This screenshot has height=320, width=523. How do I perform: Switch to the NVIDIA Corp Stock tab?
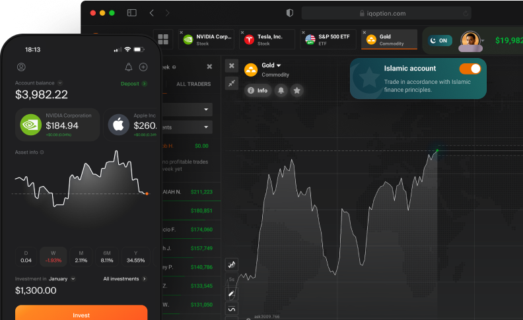(x=207, y=40)
